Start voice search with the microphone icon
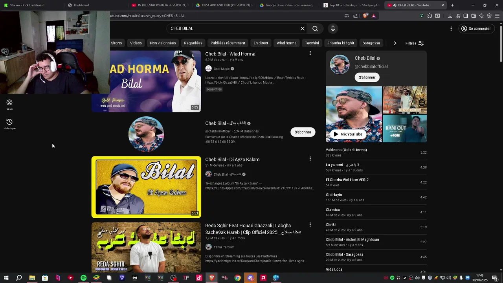 tap(333, 29)
